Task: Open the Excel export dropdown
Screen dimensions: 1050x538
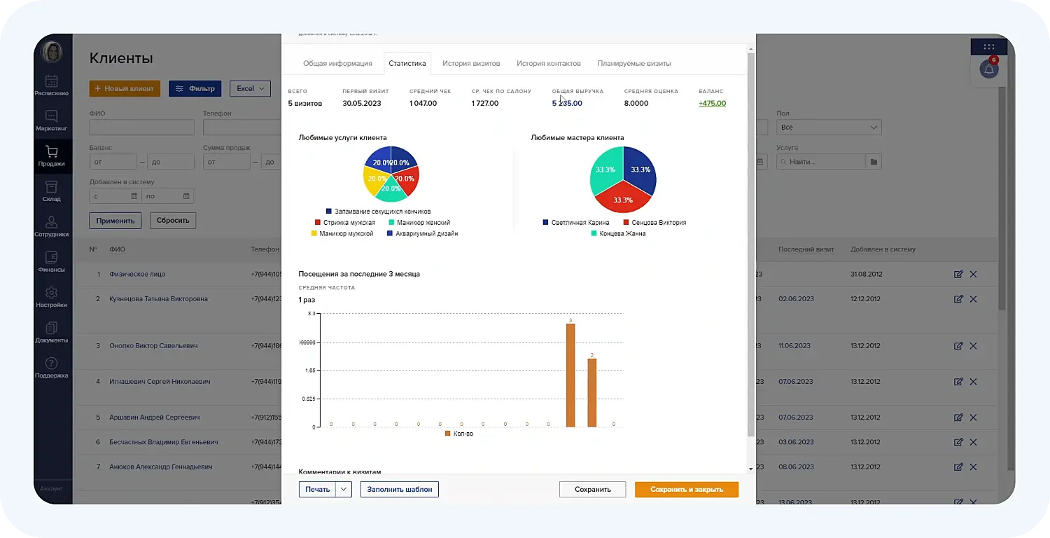Action: 250,88
